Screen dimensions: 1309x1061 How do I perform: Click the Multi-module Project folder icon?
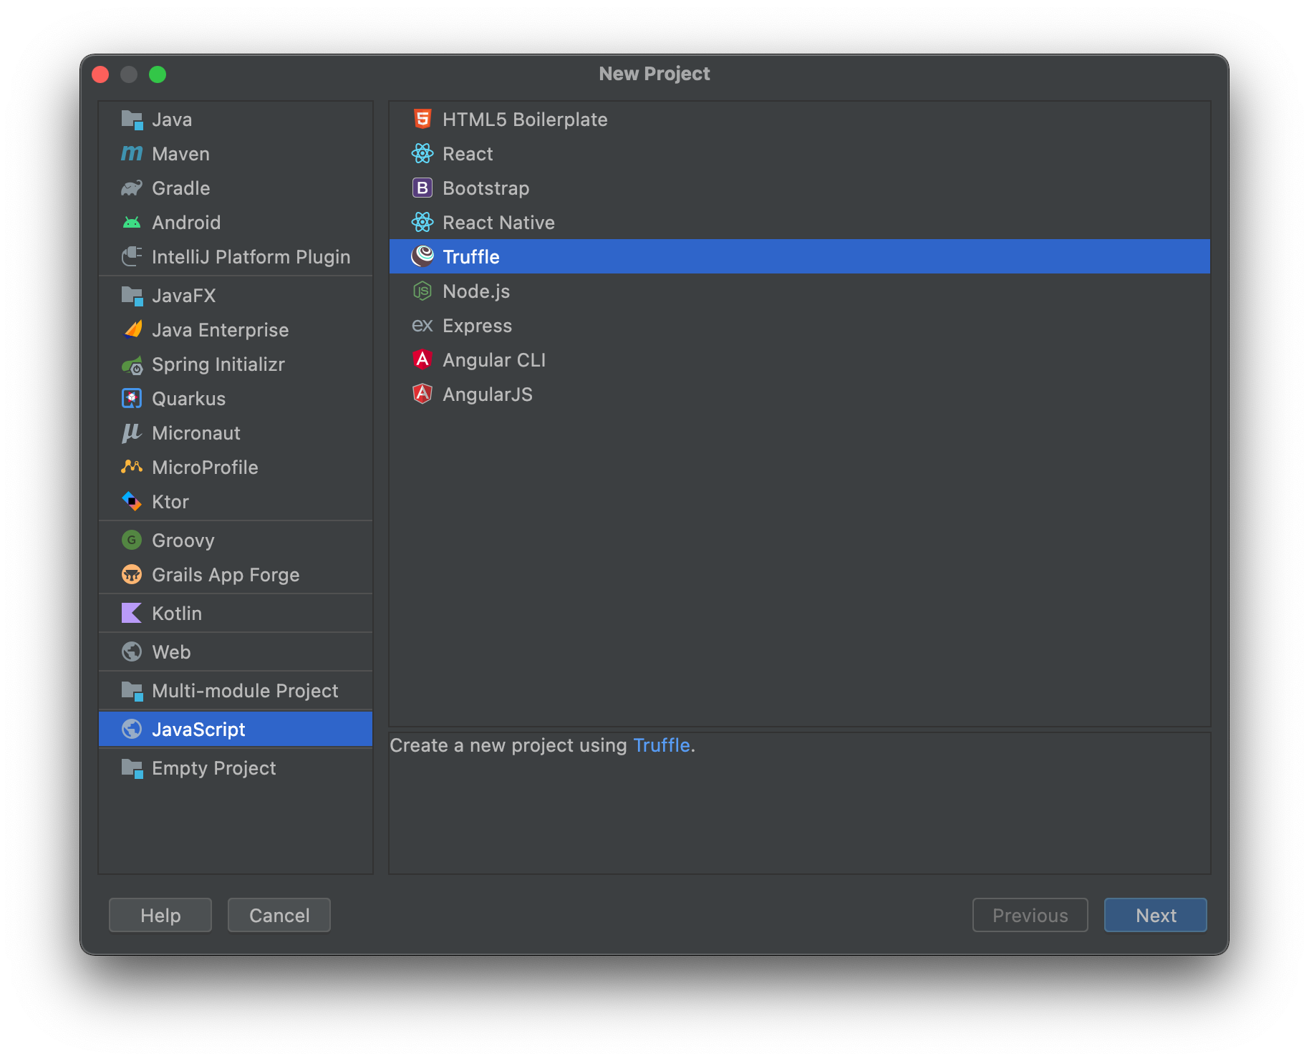pos(132,691)
